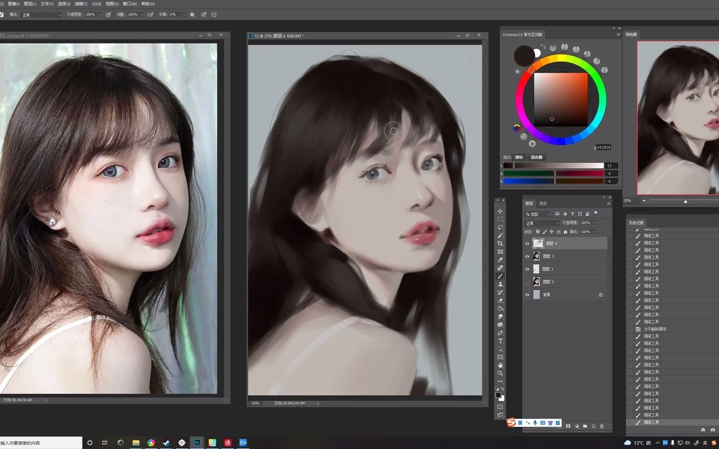Select the Clone Stamp tool
The width and height of the screenshot is (719, 449).
[500, 284]
